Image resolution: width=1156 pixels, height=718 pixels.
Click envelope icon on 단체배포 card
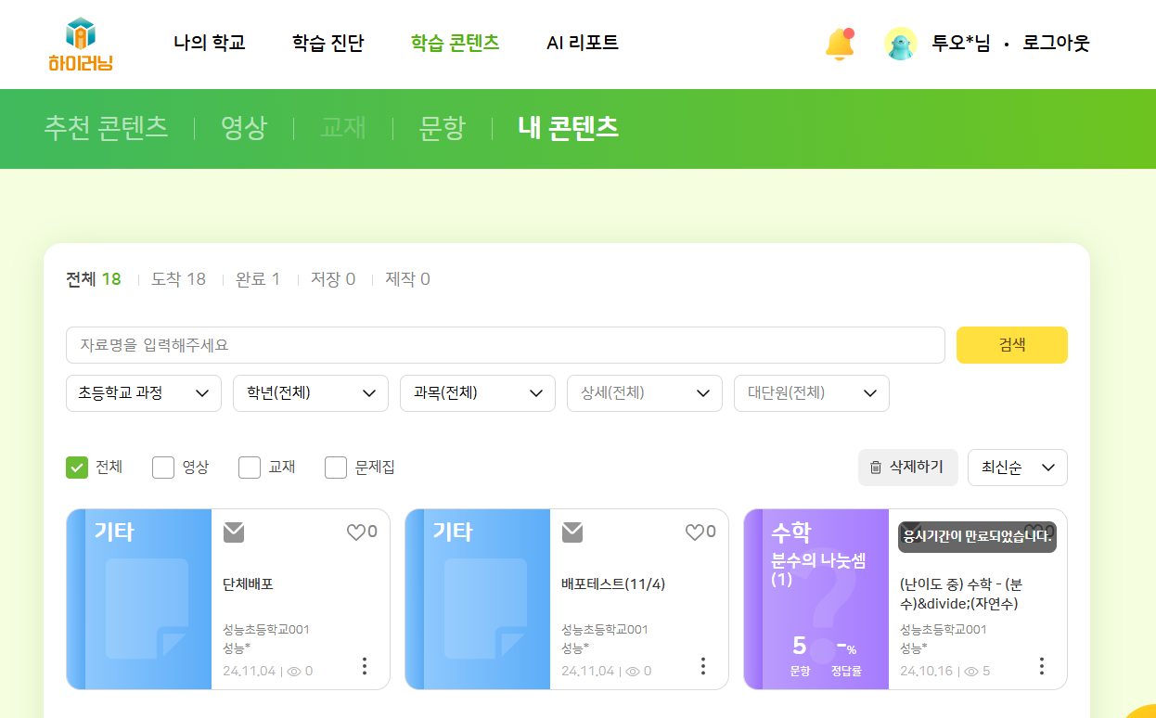234,532
